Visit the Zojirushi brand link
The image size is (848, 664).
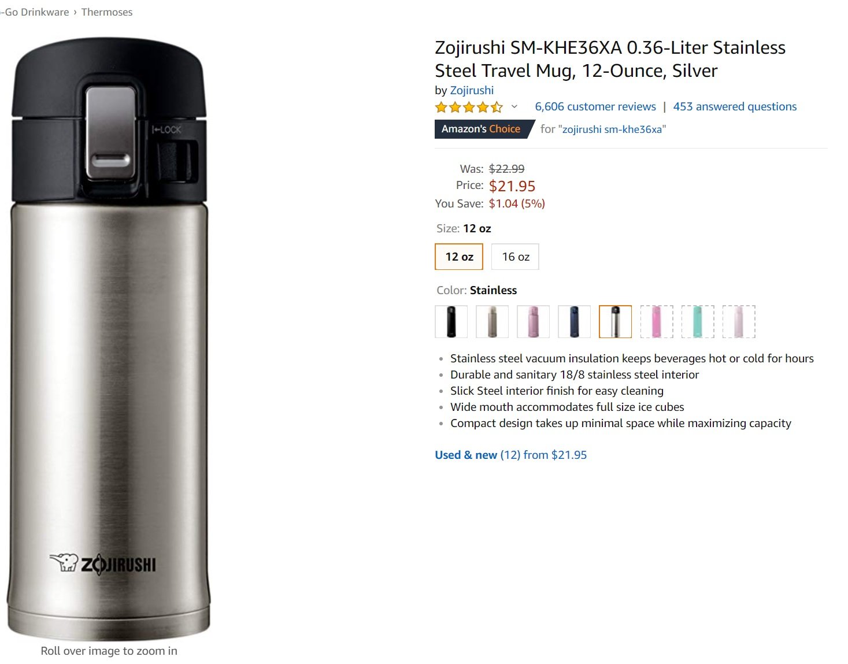click(x=472, y=90)
